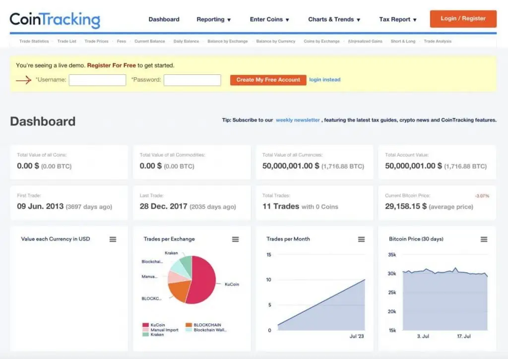Viewport: 508px width, 359px height.
Task: Click Value each Currency in USD title
Action: [56, 239]
